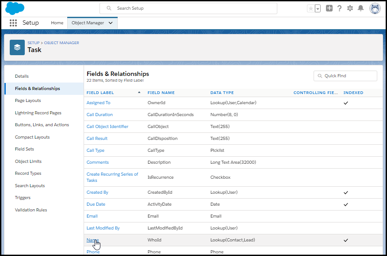This screenshot has width=387, height=256.
Task: Open the Email field link
Action: coord(92,216)
